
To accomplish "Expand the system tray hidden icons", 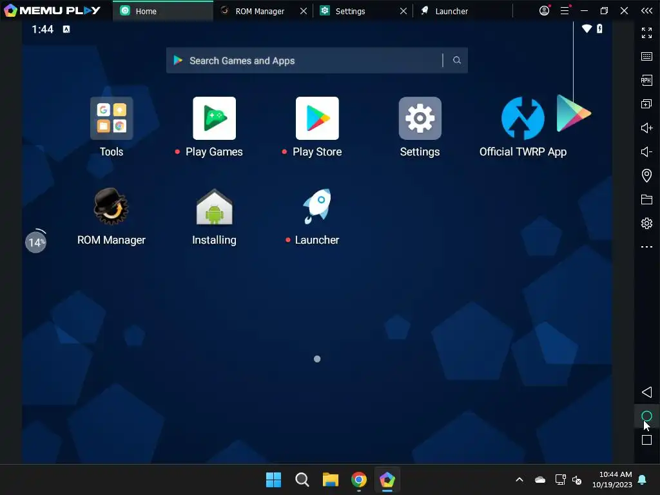I will tap(519, 480).
